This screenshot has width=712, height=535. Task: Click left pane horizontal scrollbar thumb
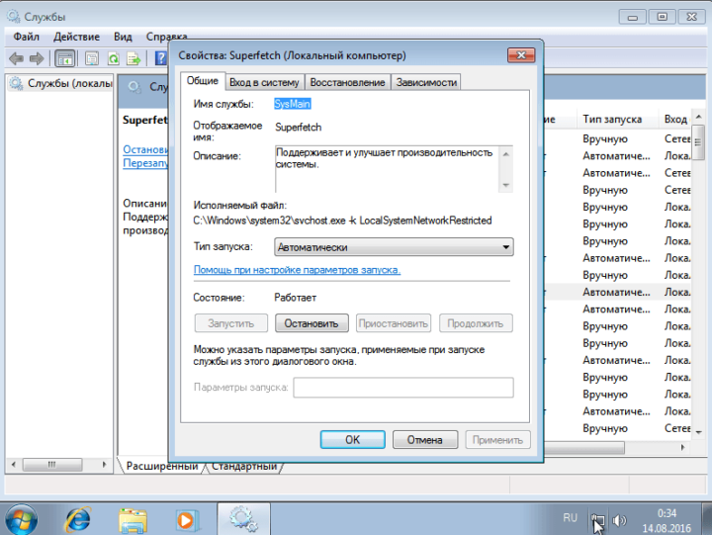click(x=52, y=464)
